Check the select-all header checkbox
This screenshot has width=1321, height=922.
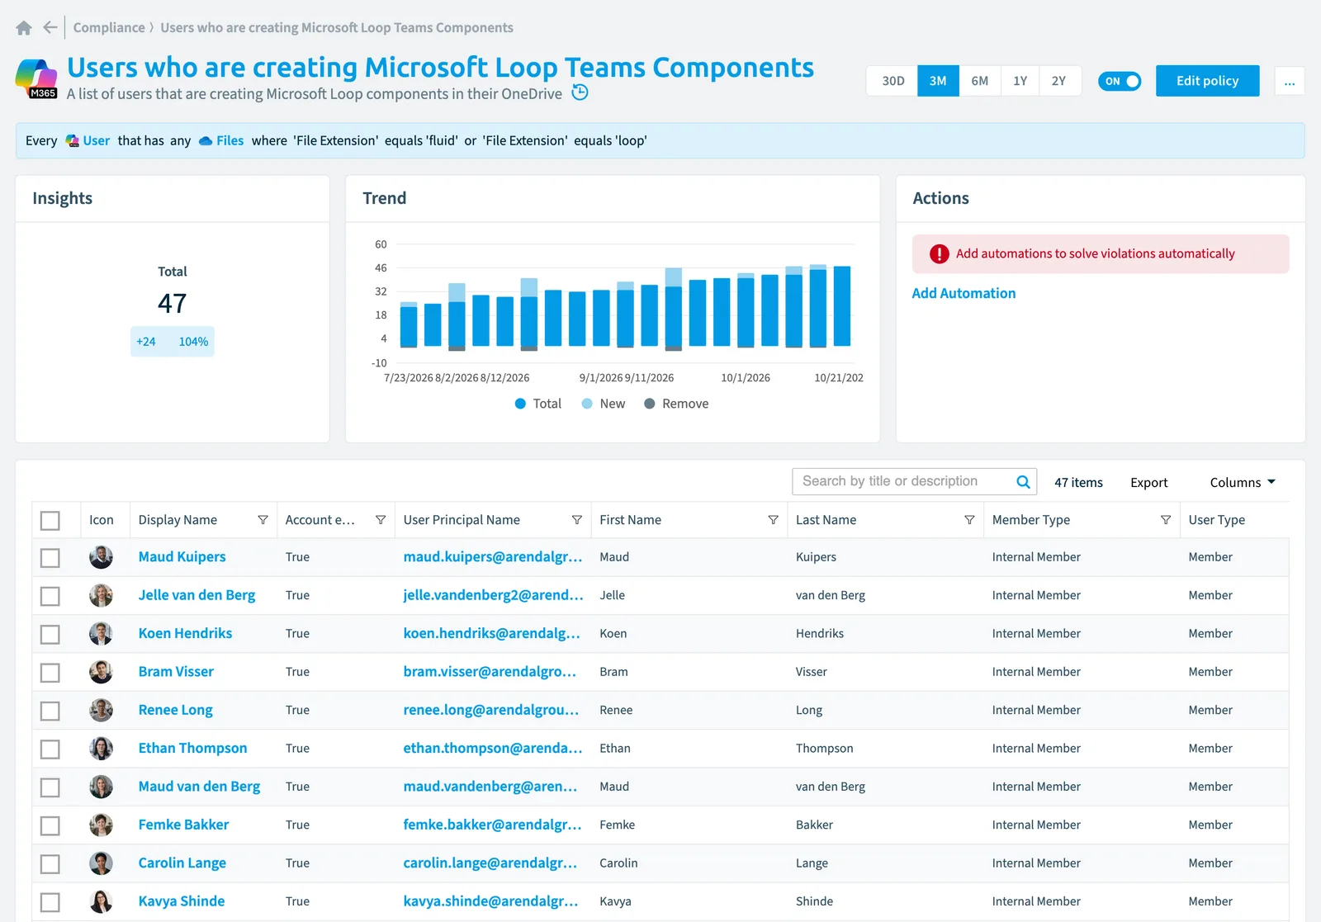coord(50,521)
